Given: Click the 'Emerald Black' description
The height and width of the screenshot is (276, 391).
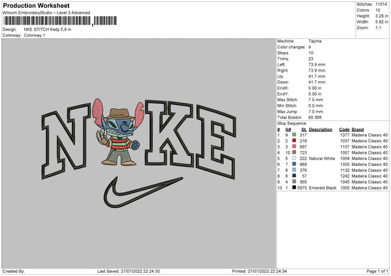Looking at the screenshot, I should 323,187.
